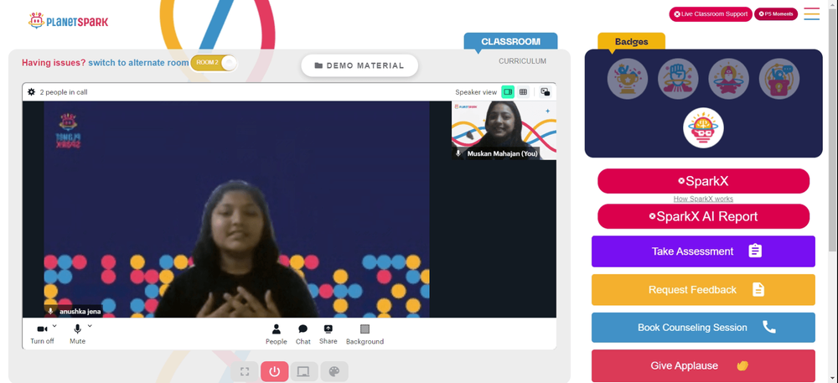Select Muskan Mahajan video thumbnail
The width and height of the screenshot is (838, 383).
(504, 131)
